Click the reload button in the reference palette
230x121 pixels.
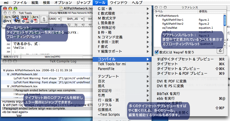coord(220,51)
